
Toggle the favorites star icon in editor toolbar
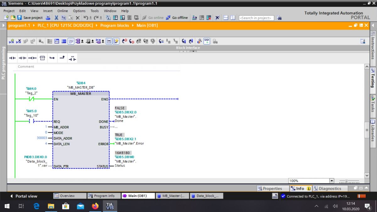click(x=116, y=41)
